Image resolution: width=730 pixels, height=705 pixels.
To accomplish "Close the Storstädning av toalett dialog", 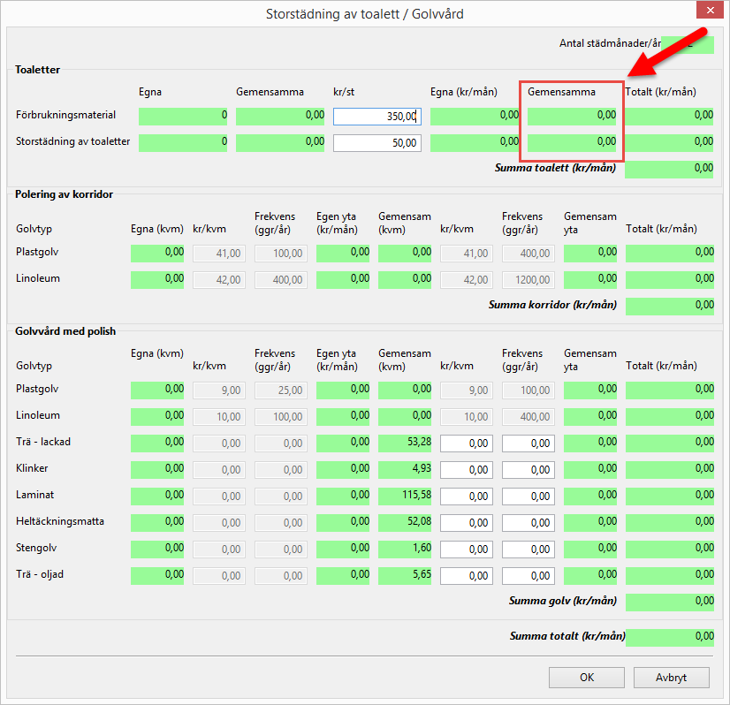I will (708, 12).
